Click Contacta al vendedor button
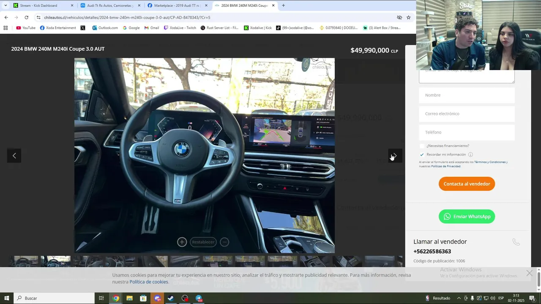 [467, 184]
